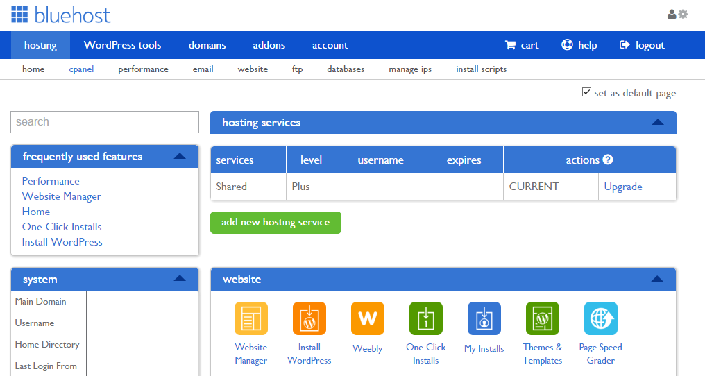Screen dimensions: 705x376
Task: Click add new hosting service button
Action: (275, 223)
